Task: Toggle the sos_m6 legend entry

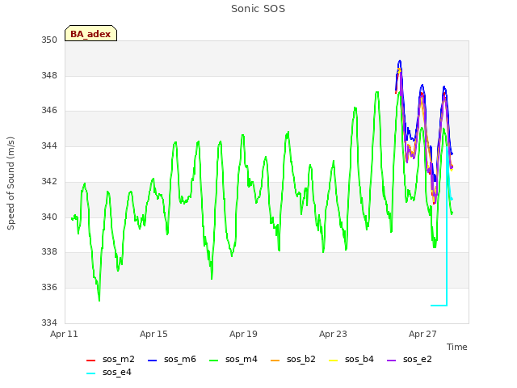Action: [172, 359]
